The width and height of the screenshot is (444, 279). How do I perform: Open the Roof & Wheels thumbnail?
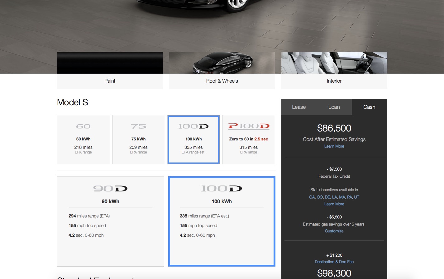click(222, 71)
